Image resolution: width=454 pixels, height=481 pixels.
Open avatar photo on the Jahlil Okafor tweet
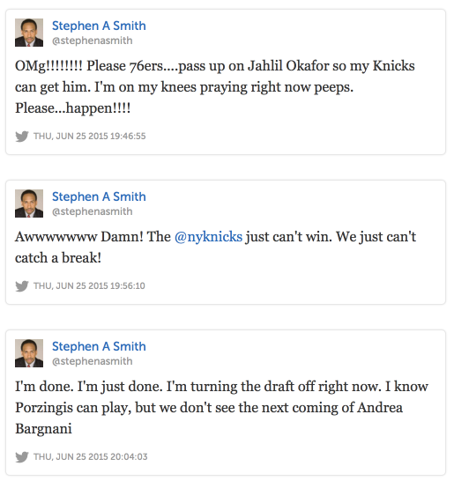click(x=29, y=33)
